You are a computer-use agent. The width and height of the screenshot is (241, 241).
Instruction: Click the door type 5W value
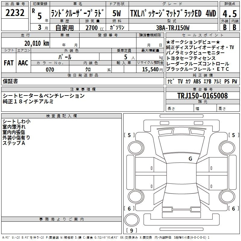coord(117,13)
